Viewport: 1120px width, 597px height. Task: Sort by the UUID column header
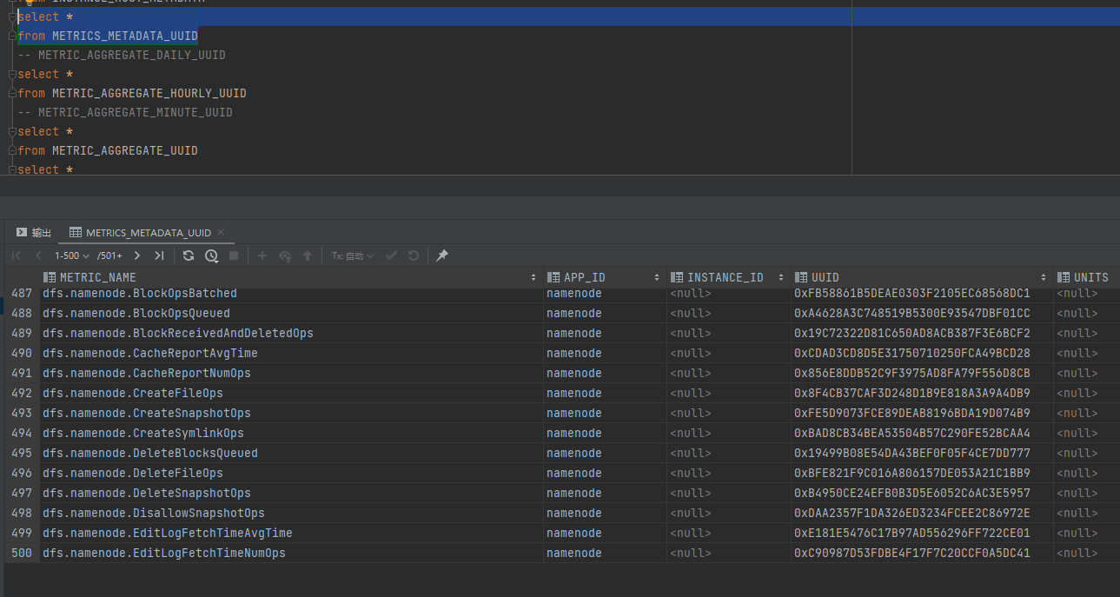[922, 277]
